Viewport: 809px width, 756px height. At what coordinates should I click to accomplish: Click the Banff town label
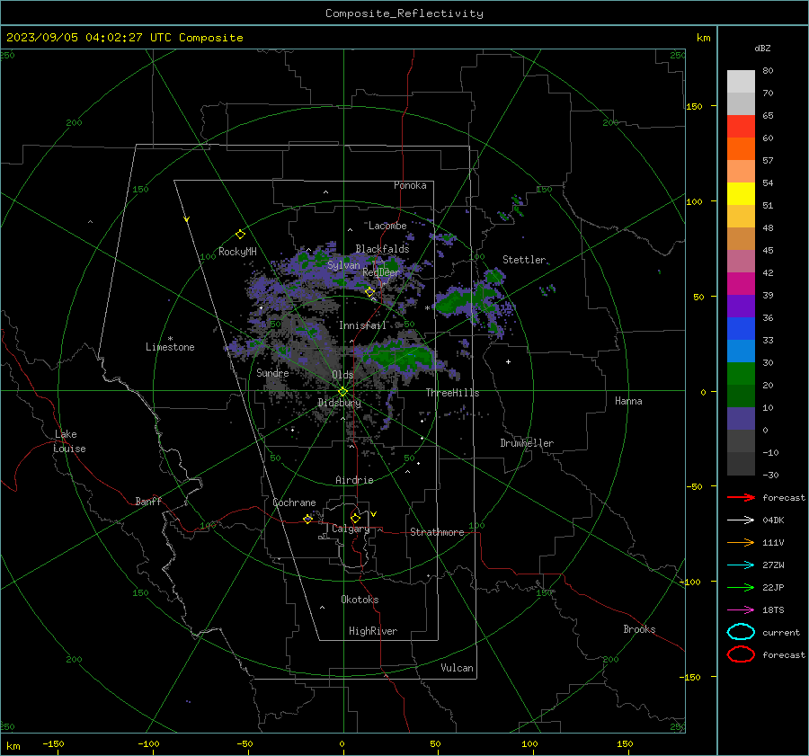pyautogui.click(x=148, y=501)
